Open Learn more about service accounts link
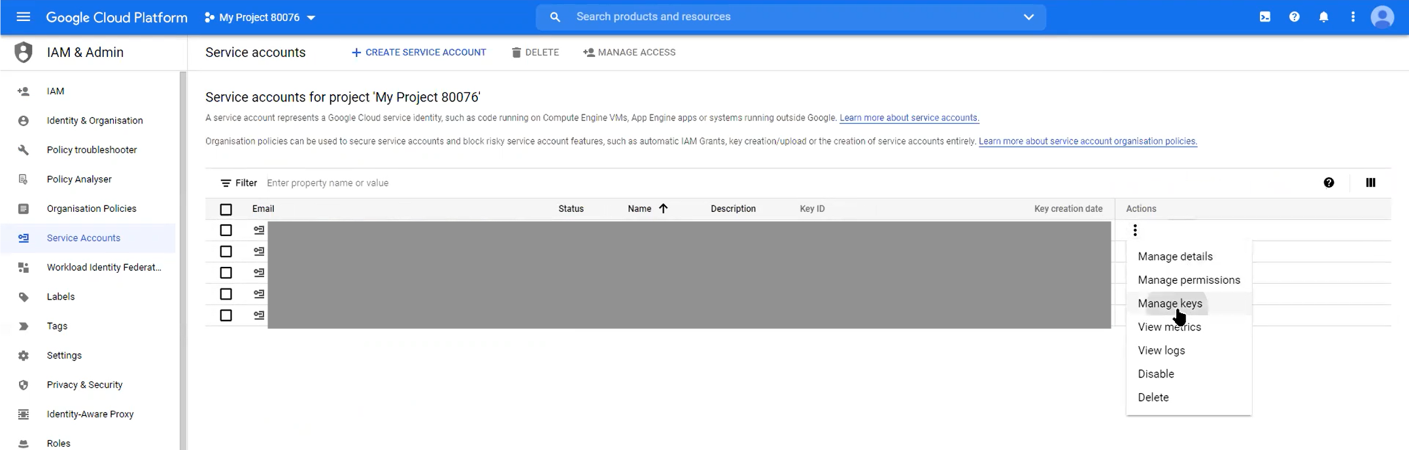Viewport: 1409px width, 450px height. [909, 118]
